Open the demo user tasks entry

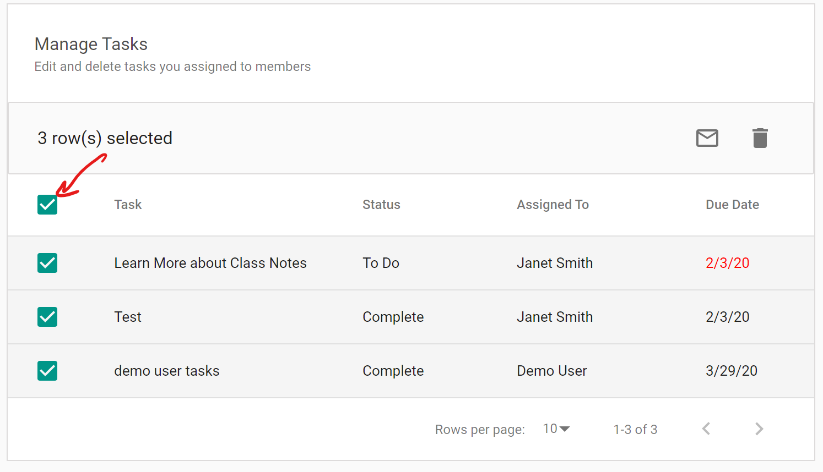point(167,371)
